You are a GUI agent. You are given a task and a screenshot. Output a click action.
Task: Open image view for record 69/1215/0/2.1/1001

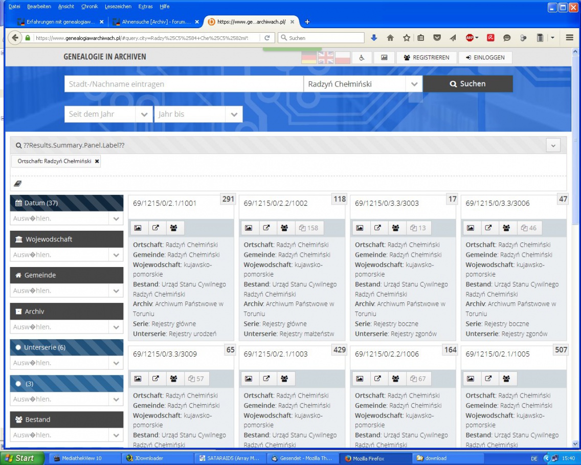coord(138,228)
